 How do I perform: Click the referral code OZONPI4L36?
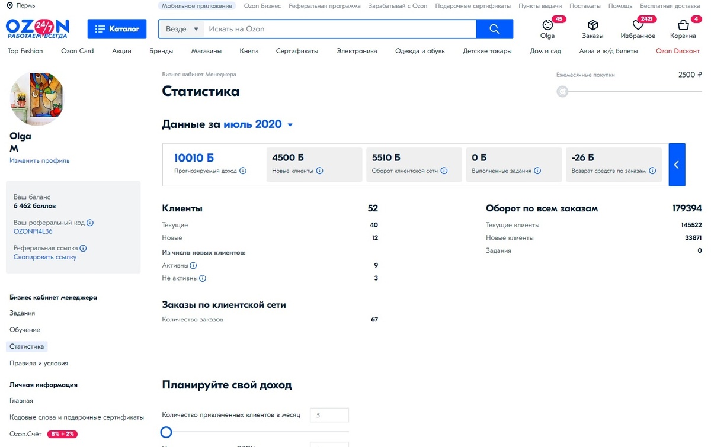pos(33,231)
